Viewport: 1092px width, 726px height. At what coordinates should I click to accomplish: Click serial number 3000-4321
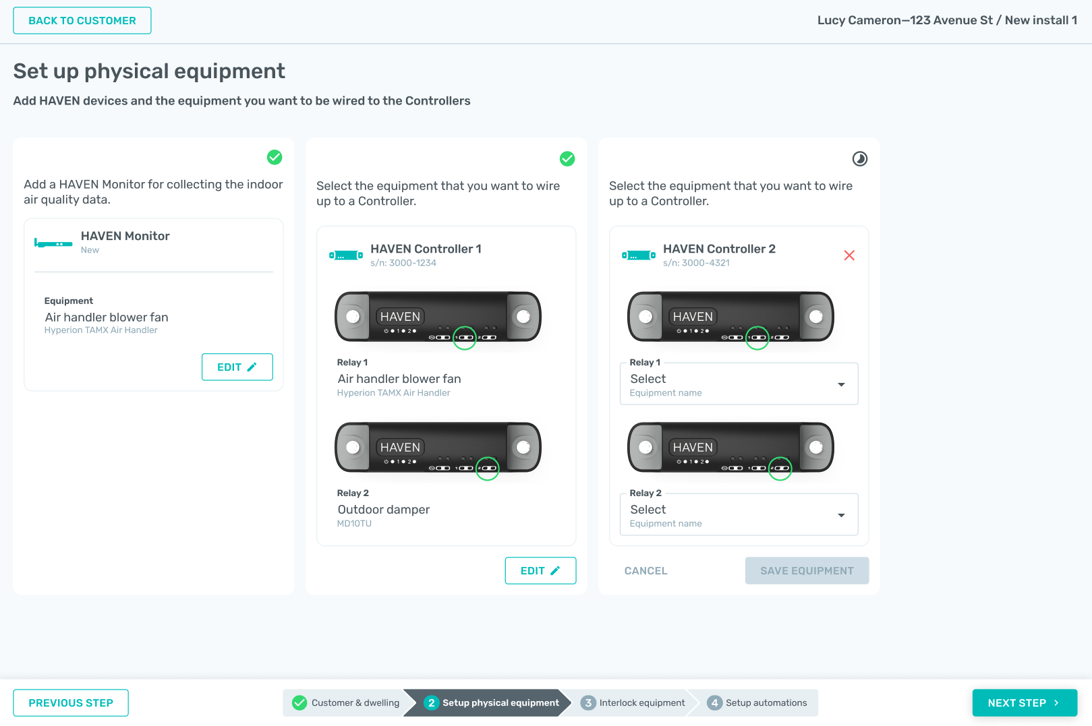pyautogui.click(x=696, y=263)
